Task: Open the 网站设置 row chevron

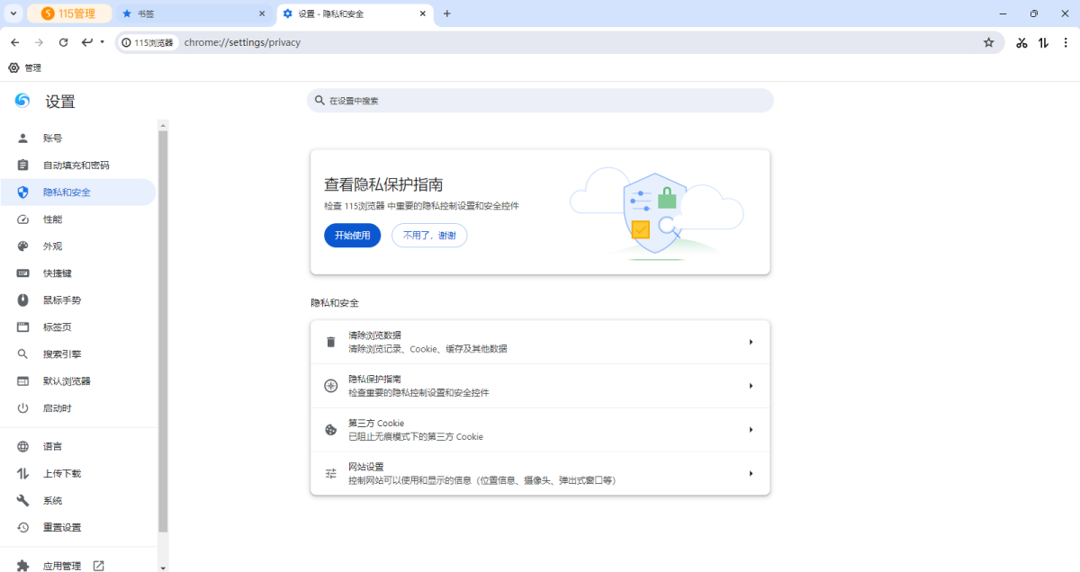Action: [x=751, y=472]
